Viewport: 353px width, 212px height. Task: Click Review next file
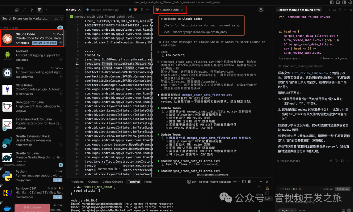pos(109,169)
